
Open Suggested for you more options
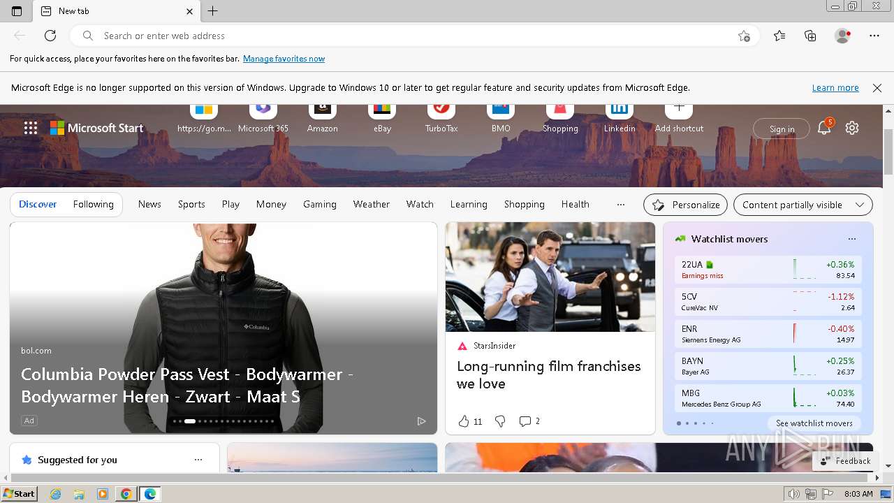198,460
